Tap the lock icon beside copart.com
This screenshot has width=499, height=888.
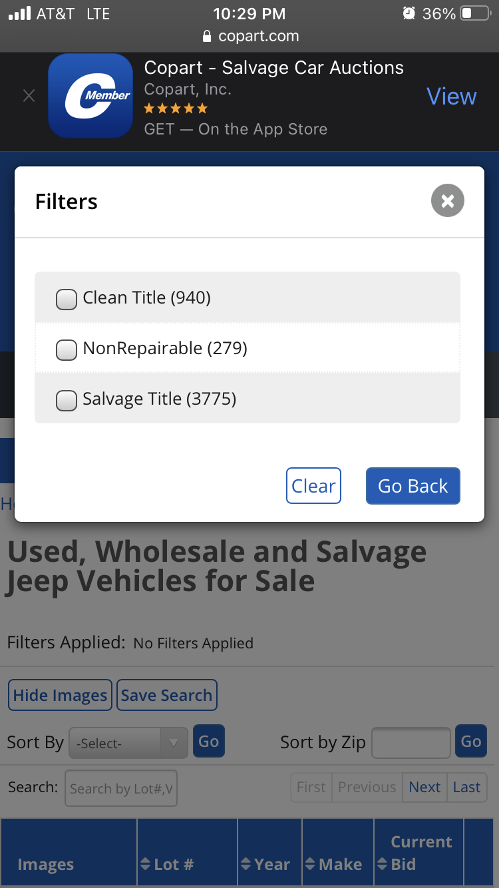point(206,36)
